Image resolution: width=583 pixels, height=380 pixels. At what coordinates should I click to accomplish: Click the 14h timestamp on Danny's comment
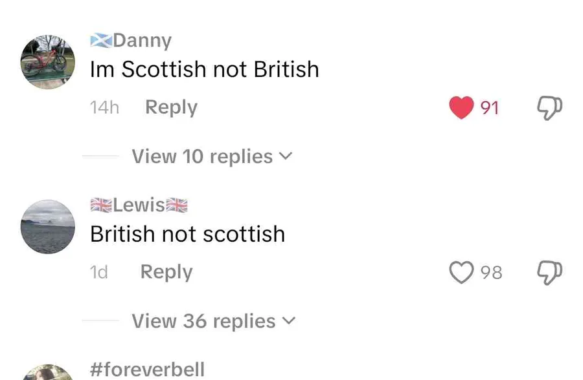104,107
